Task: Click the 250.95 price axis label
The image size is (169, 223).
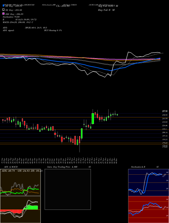Action: click(x=165, y=115)
